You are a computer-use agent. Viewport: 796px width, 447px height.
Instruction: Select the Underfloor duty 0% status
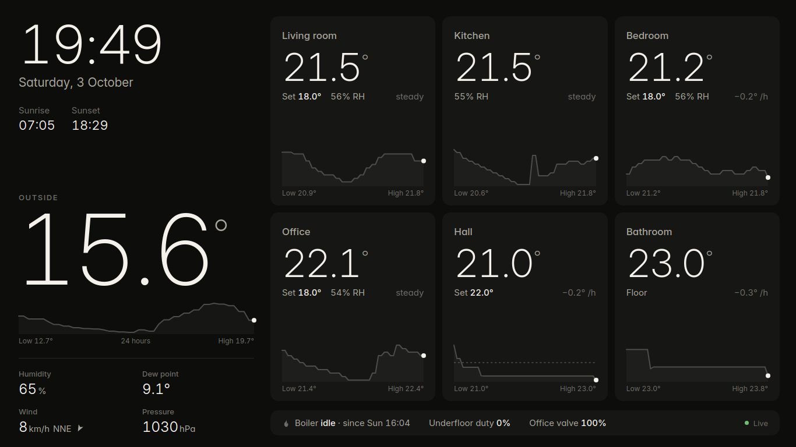click(x=470, y=423)
